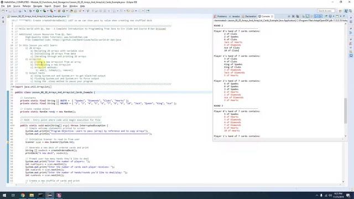Click the Console vertical scrollbar thumb
The image size is (354, 199).
pos(345,111)
